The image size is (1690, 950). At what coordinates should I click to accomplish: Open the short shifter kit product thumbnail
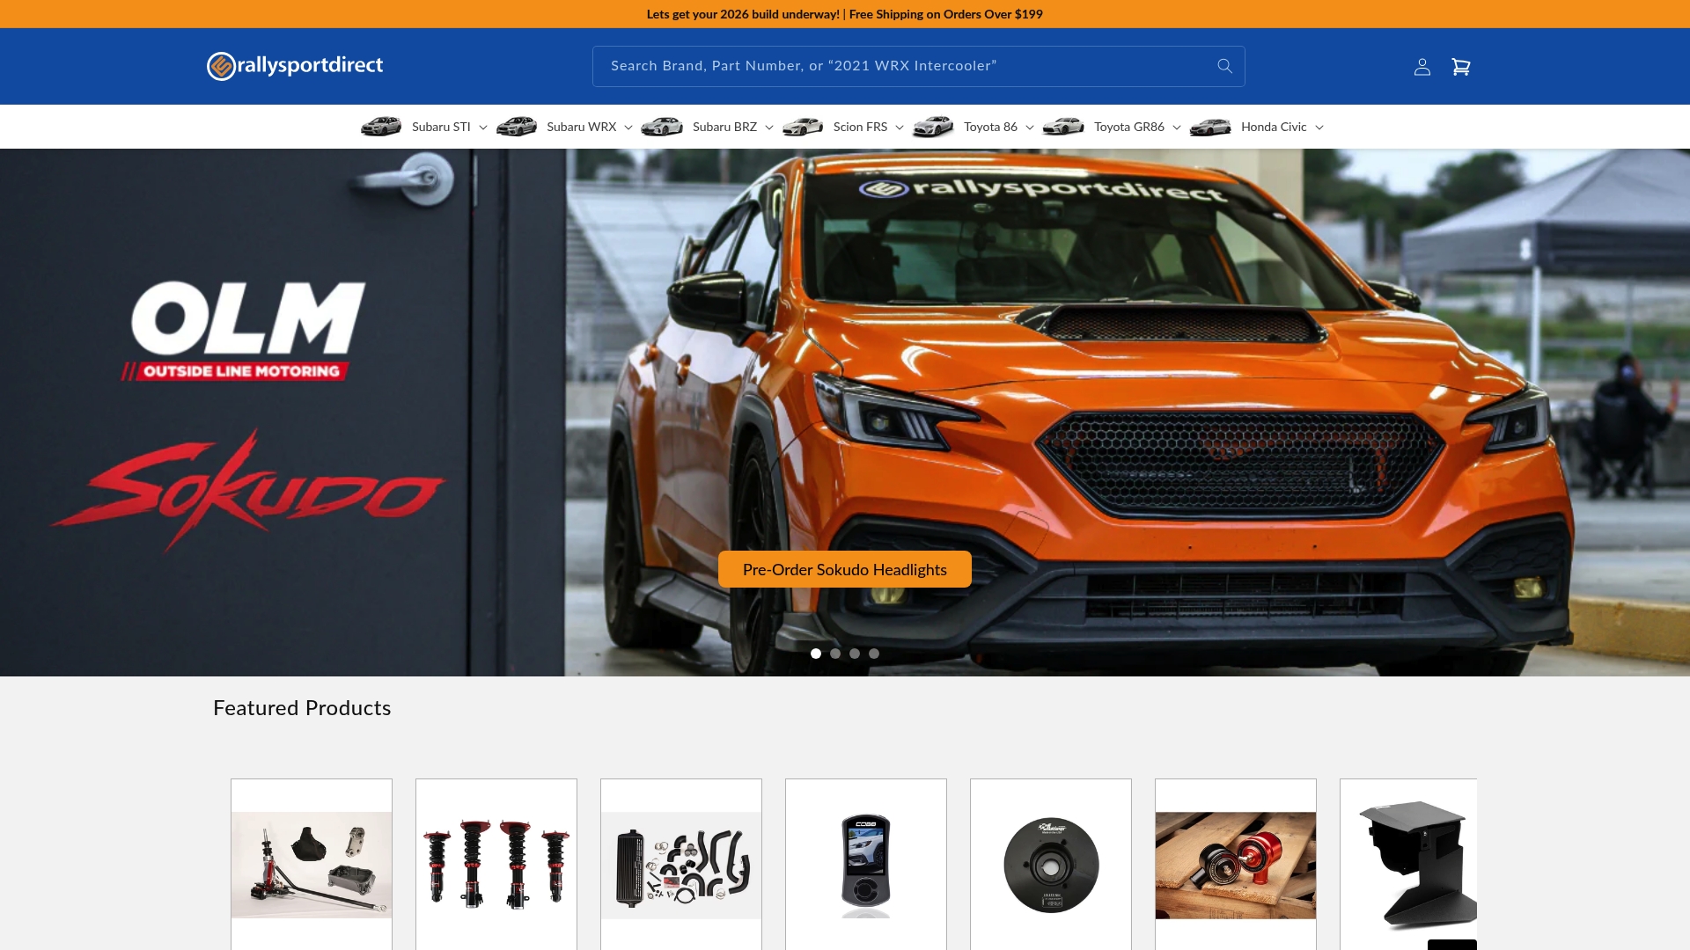click(312, 865)
